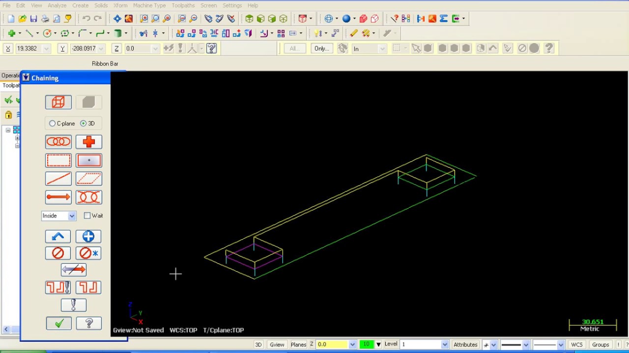Select the red cross Point chaining option
This screenshot has height=353, width=629.
click(89, 142)
